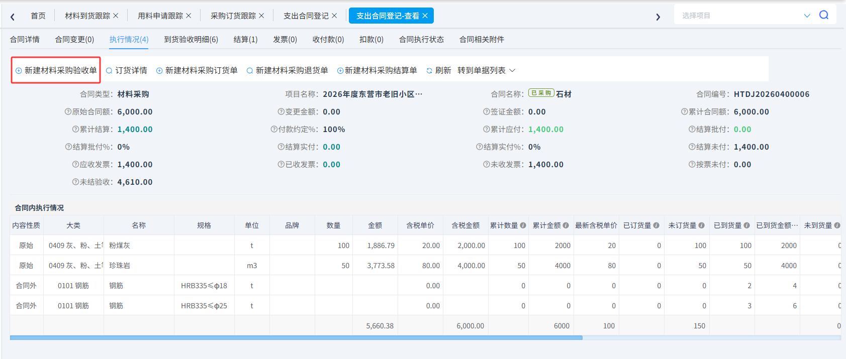The width and height of the screenshot is (846, 359).
Task: Close the 采购订货跟踪 tab
Action: pyautogui.click(x=261, y=16)
